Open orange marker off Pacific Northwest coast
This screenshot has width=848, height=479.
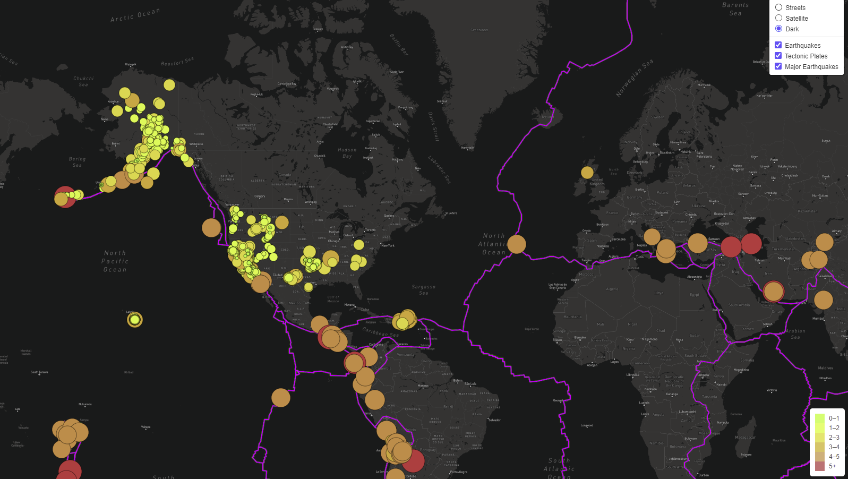click(211, 228)
